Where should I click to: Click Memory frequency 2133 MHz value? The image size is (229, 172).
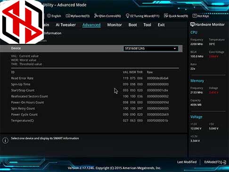[196, 92]
